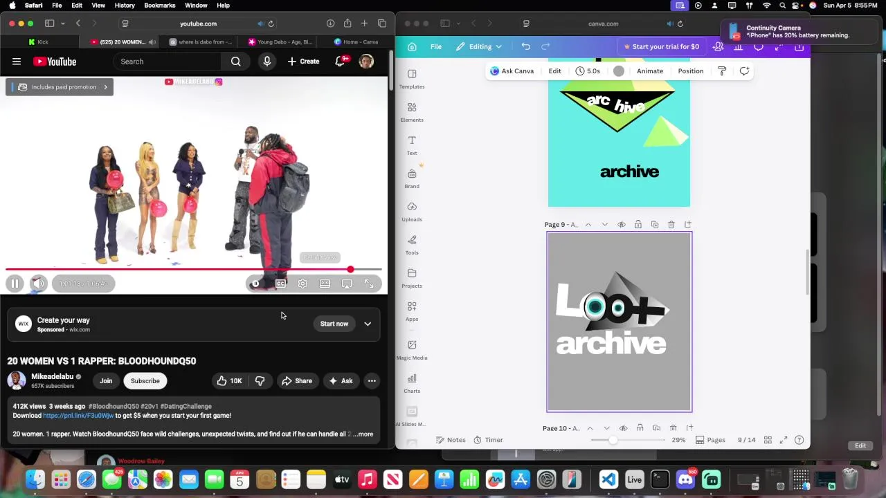Search with voice microphone on YouTube
This screenshot has height=498, width=886.
click(x=267, y=62)
